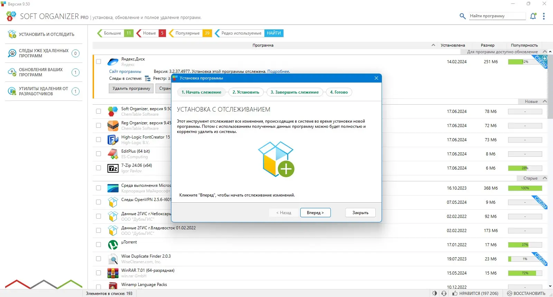553x297 pixels.
Task: Sort by the 'Популярность' column header
Action: [x=524, y=45]
